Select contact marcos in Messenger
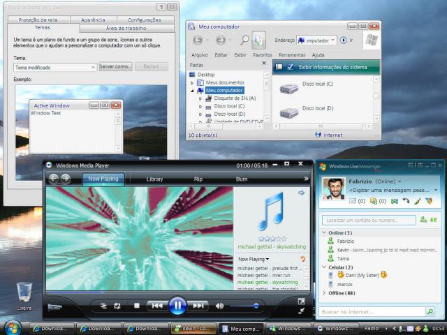The image size is (447, 335). tap(344, 284)
